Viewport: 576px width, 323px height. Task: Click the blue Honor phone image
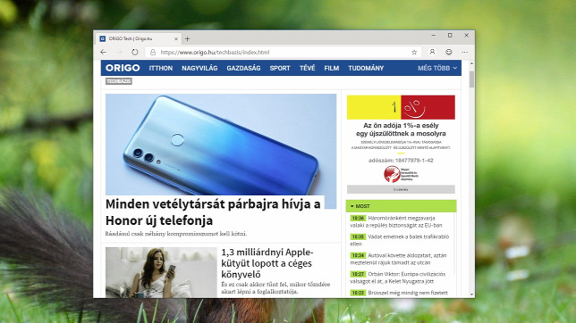pos(221,145)
